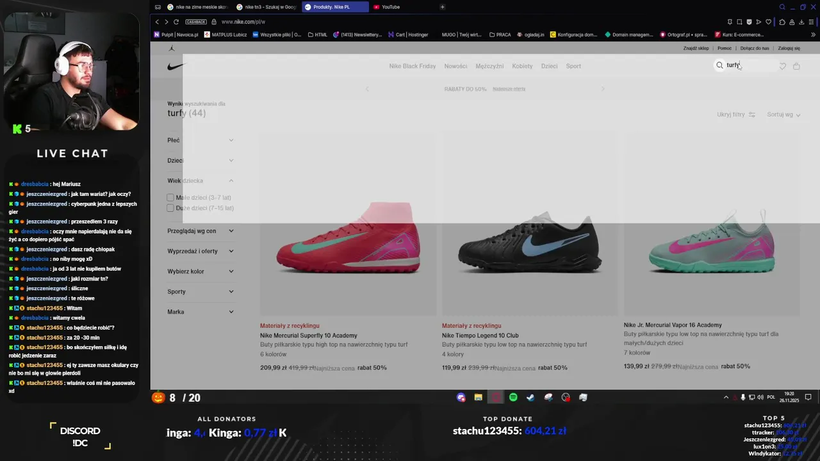The width and height of the screenshot is (820, 461).
Task: Check the Małe dzieci (3–7 lat) checkbox
Action: click(x=170, y=198)
